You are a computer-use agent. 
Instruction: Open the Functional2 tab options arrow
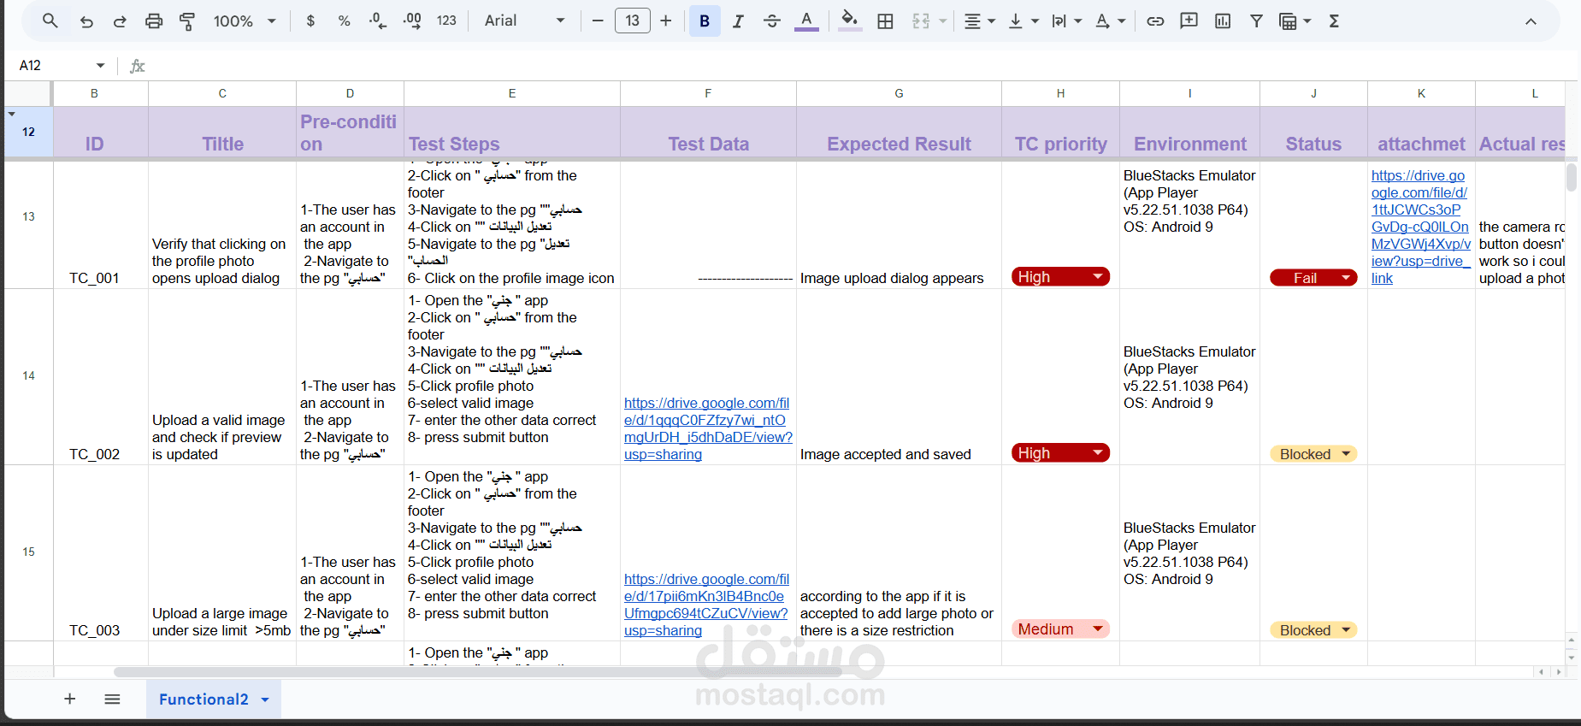[265, 699]
